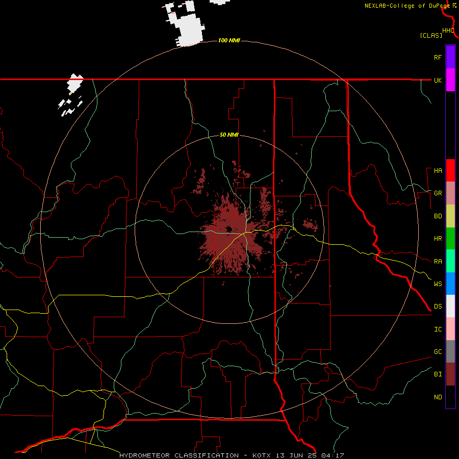Select the dusty pink GR legend swatch
The image size is (459, 459).
tap(450, 193)
